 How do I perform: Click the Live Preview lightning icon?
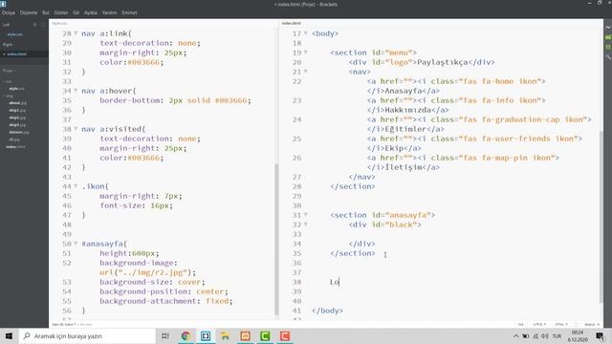click(x=608, y=28)
